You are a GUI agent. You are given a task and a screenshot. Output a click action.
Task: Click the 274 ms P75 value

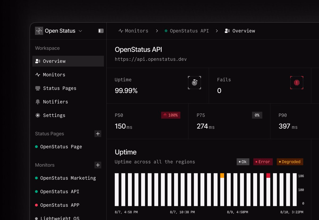pos(205,126)
